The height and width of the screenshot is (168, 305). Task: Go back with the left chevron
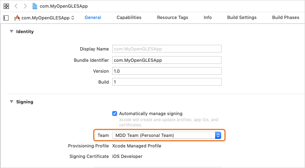point(16,6)
